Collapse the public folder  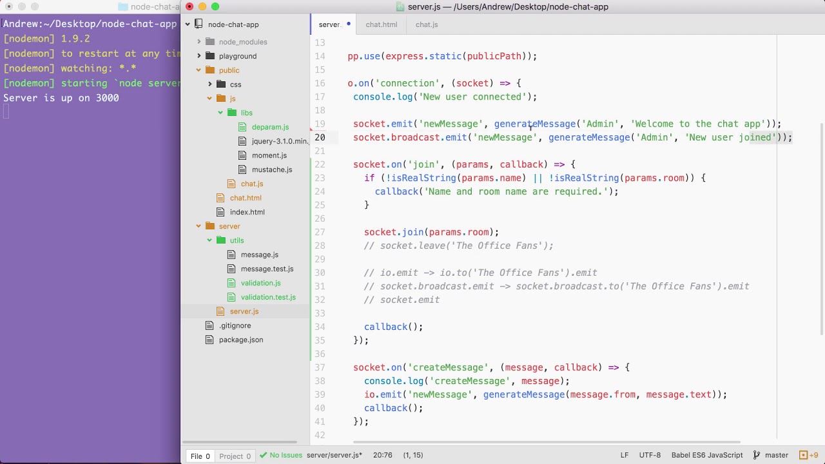point(199,70)
